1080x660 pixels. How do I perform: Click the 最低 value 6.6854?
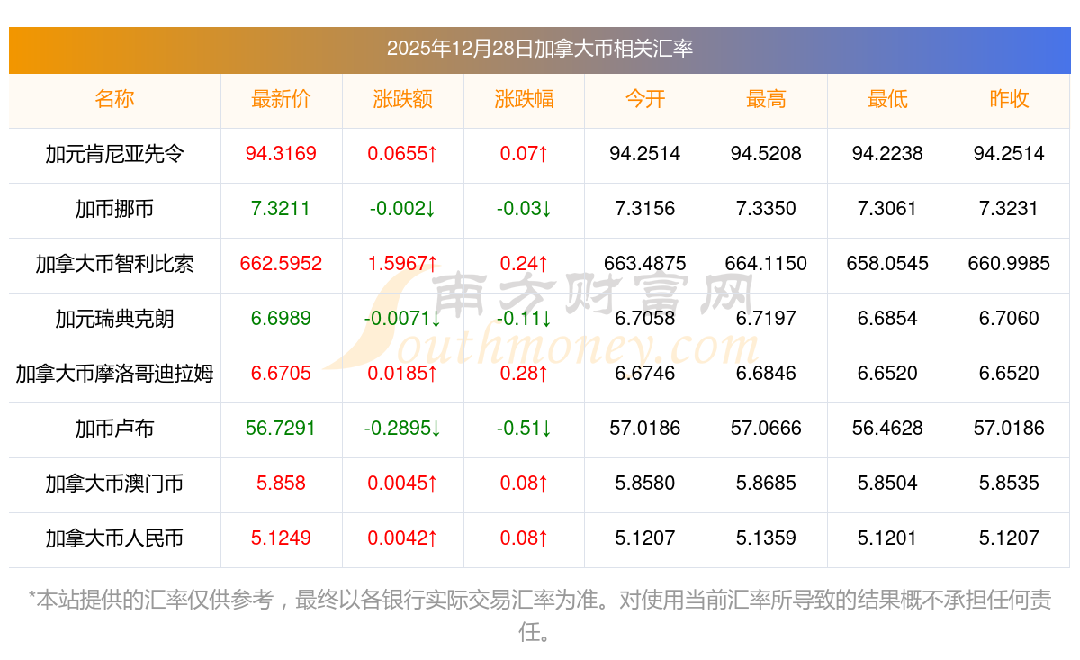point(887,319)
